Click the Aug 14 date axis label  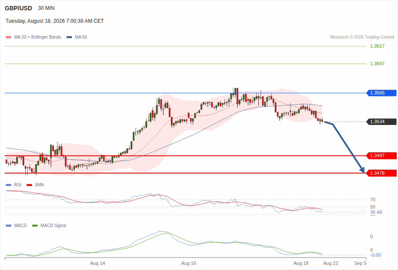pos(98,263)
